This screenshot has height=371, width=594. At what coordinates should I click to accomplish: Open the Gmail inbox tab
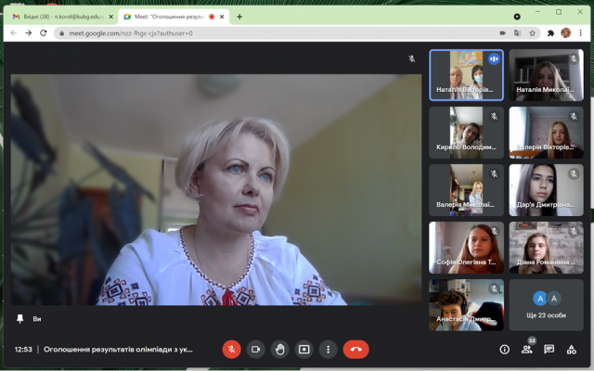(62, 17)
